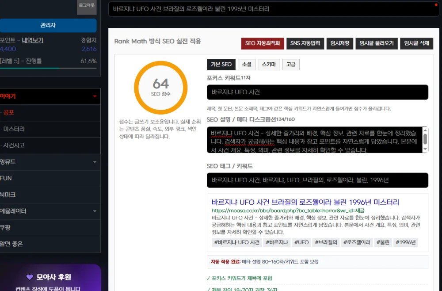Click the blue 관리자 button

coord(48,25)
